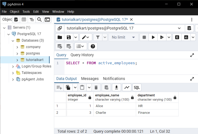Screen dimensions: 198x134
Task: Open the File menu
Action: coord(4,12)
